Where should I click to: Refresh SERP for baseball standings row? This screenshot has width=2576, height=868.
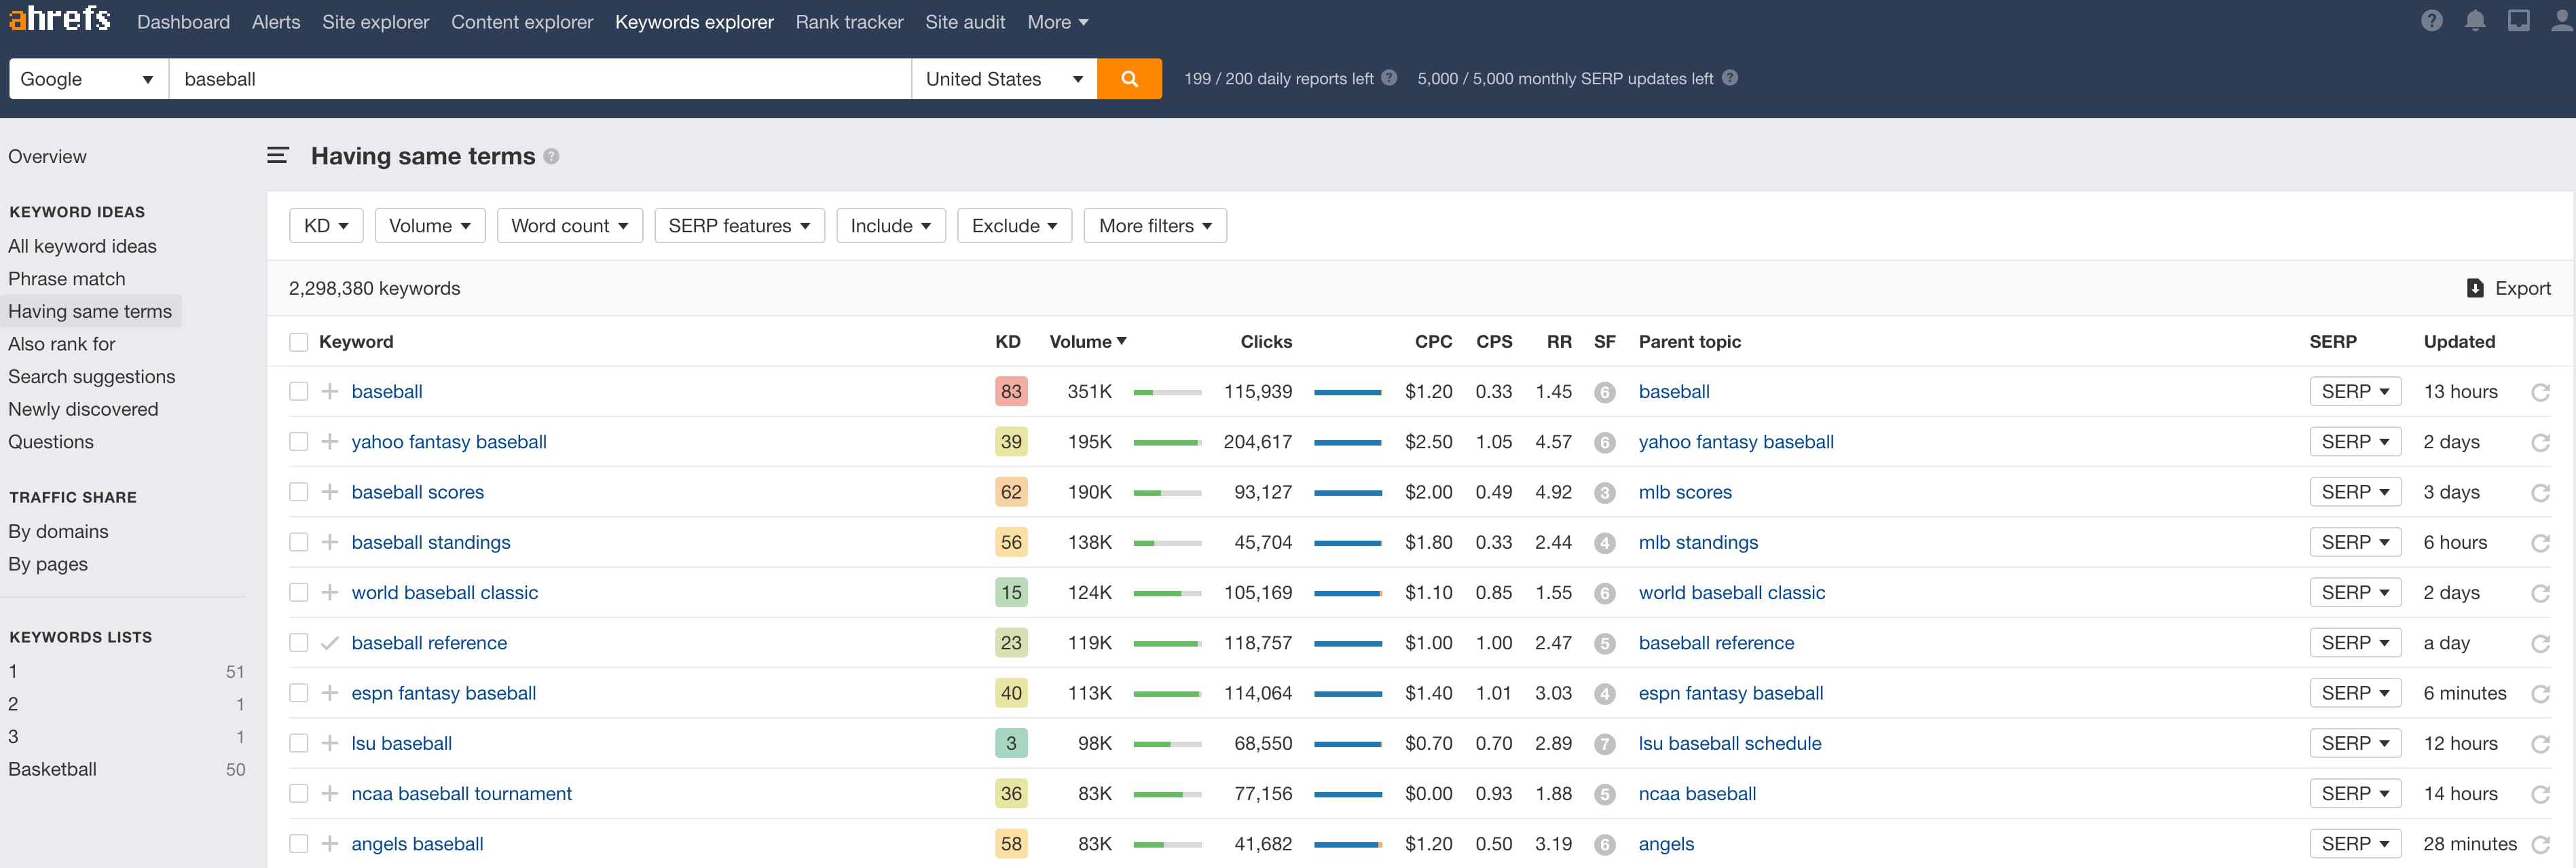tap(2540, 543)
